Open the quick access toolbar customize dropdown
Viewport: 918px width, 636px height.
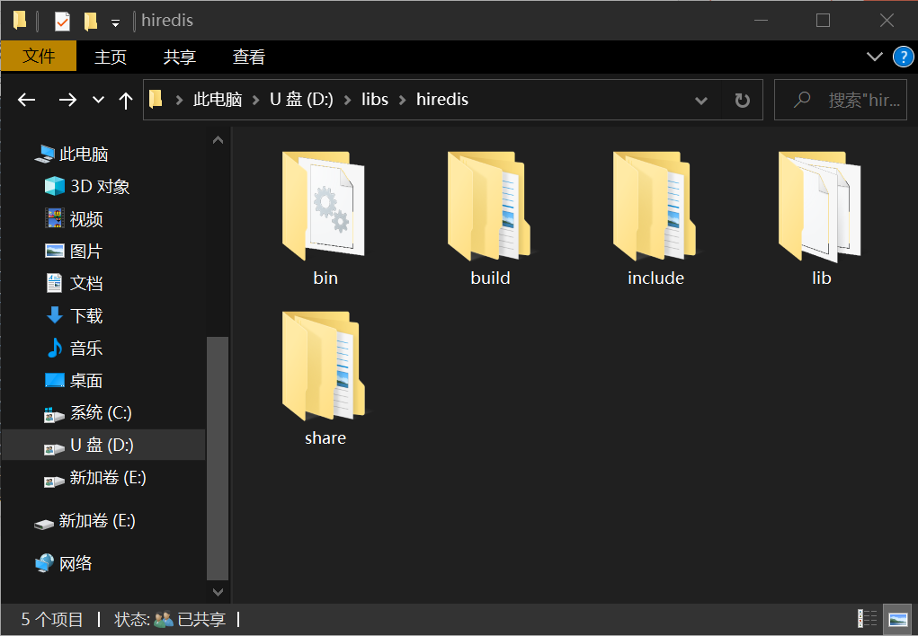click(x=115, y=22)
